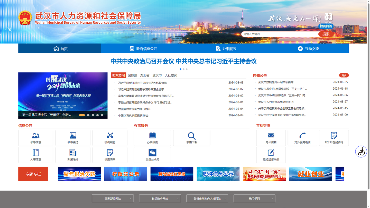Open notice 武汉市人力资源市场促进条例
The height and width of the screenshot is (208, 370).
click(x=276, y=102)
